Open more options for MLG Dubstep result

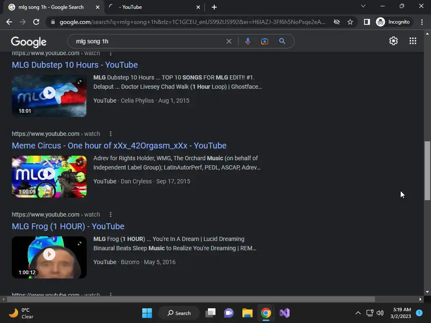coord(111,53)
